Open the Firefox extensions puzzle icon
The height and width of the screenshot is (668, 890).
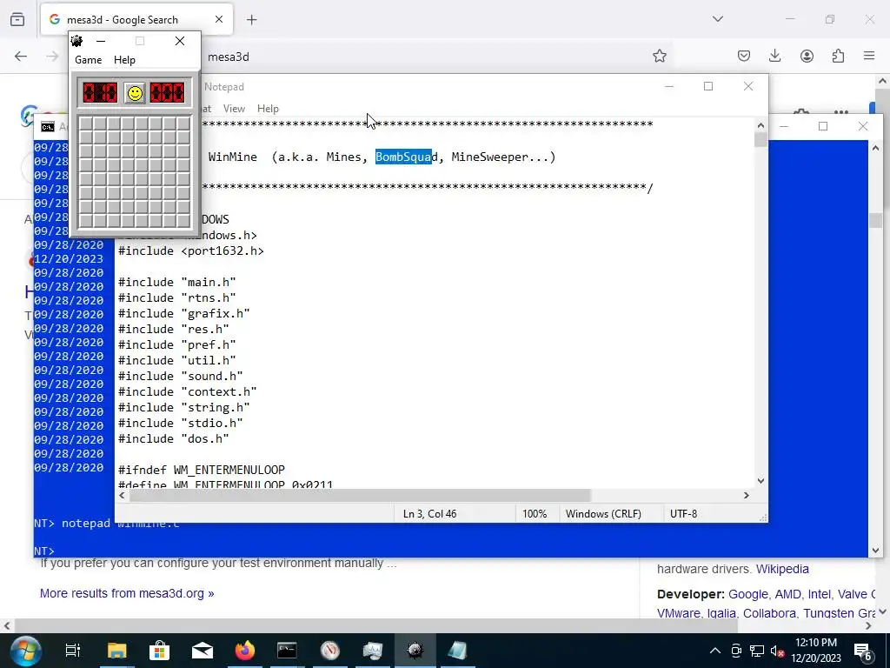(838, 56)
